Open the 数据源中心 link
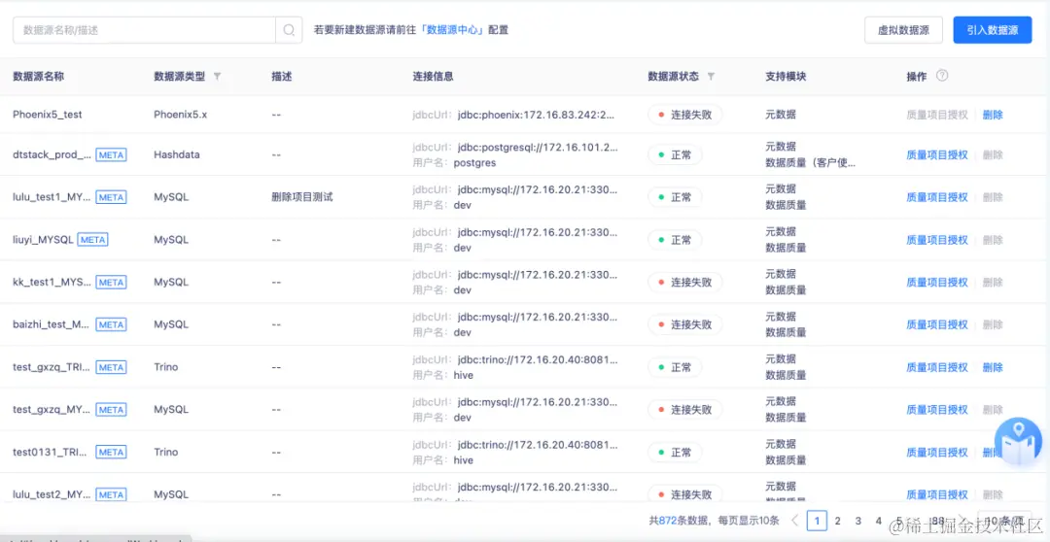 click(x=452, y=30)
